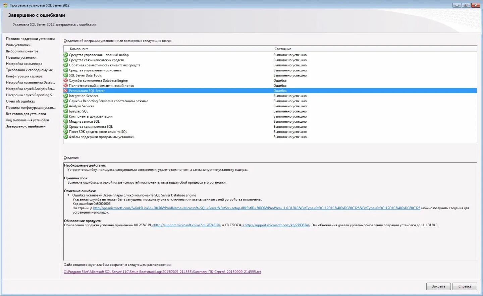The width and height of the screenshot is (483, 296).
Task: Open the support.microsoft.com KB 2793634 link
Action: coord(276,225)
